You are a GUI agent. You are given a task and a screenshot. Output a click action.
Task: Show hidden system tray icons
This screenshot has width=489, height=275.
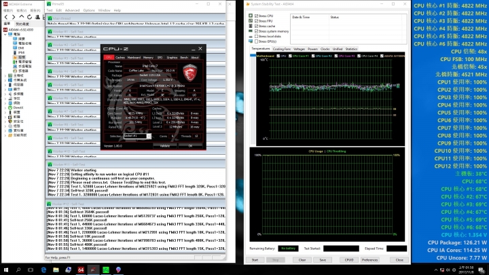[x=435, y=270]
